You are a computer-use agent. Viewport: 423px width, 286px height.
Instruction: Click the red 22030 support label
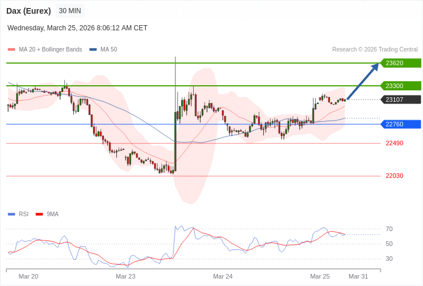[394, 176]
